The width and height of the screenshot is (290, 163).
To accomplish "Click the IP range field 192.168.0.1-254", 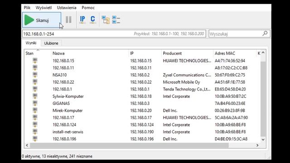I will point(114,34).
